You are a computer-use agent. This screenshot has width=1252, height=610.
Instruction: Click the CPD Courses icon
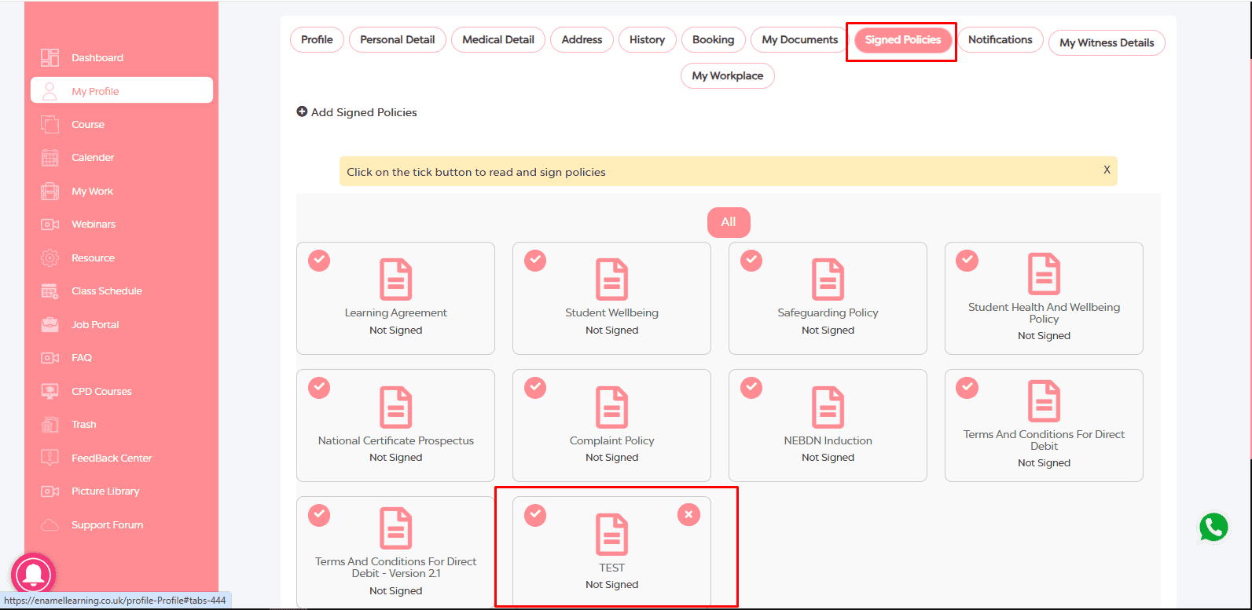50,391
